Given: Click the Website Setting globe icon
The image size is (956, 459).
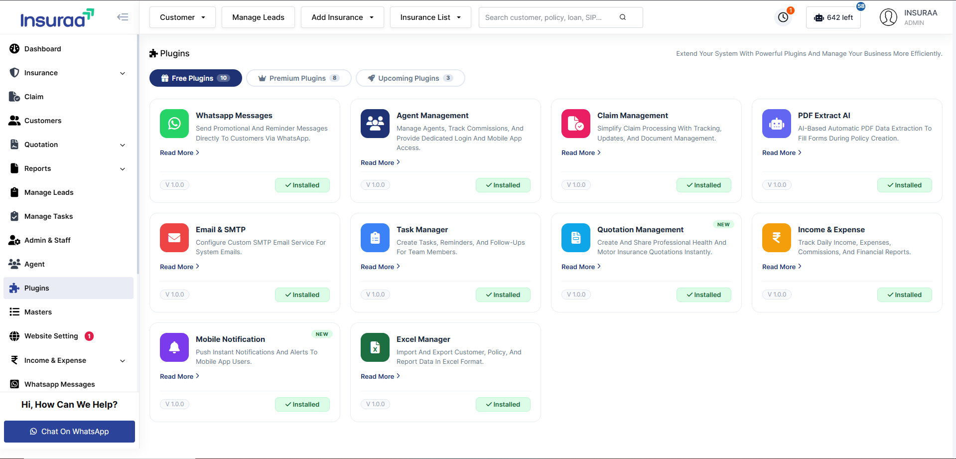Looking at the screenshot, I should (14, 336).
